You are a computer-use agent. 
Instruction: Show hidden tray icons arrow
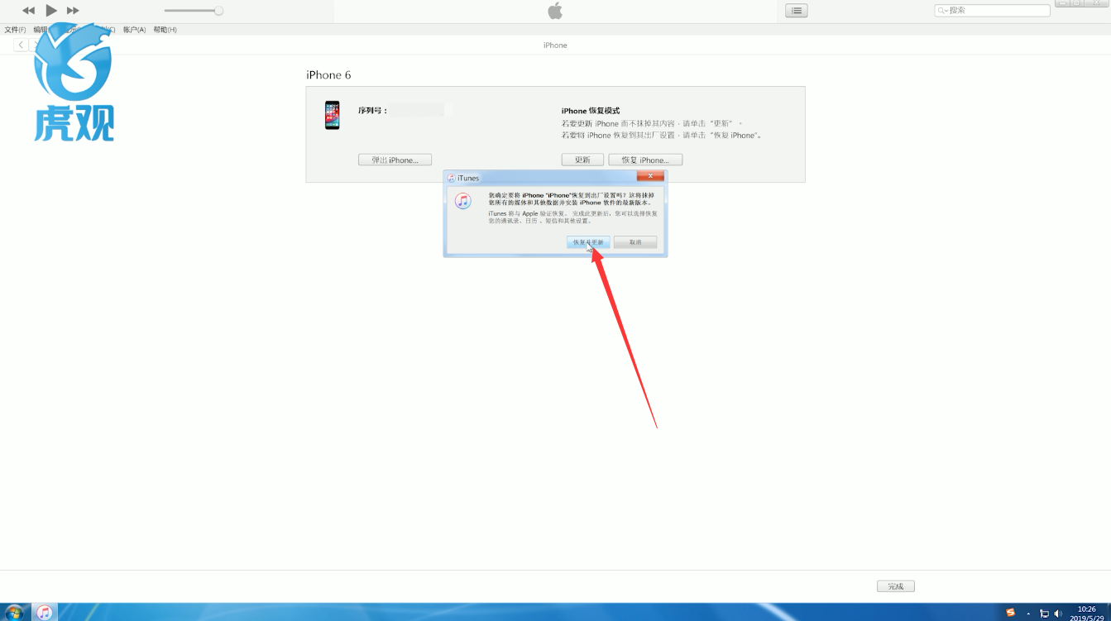(1028, 614)
